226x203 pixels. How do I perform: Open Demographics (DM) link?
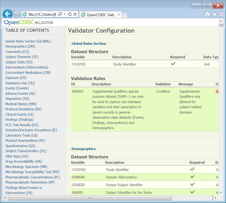tap(20, 47)
